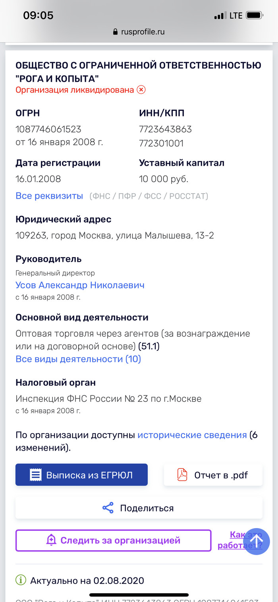
Task: Tap the PDF icon in Отчет button
Action: point(182,475)
